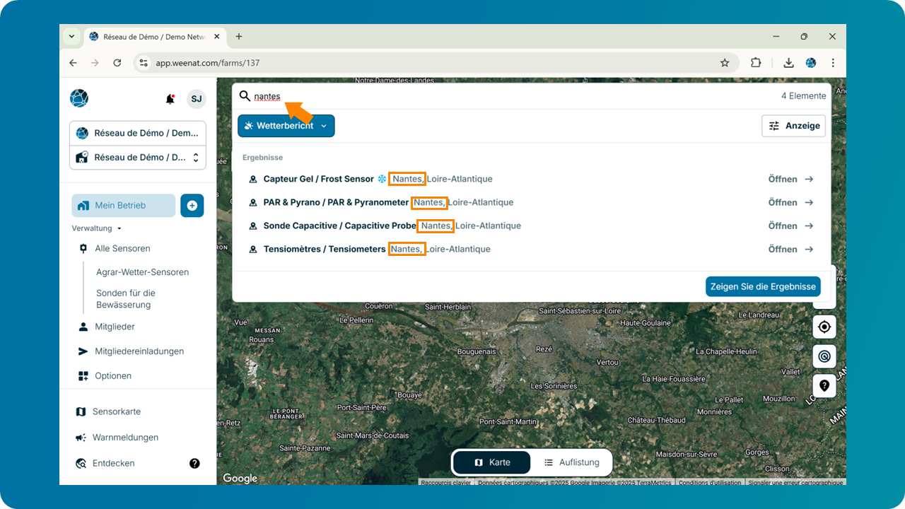
Task: Bookmark page with the star icon
Action: [725, 63]
